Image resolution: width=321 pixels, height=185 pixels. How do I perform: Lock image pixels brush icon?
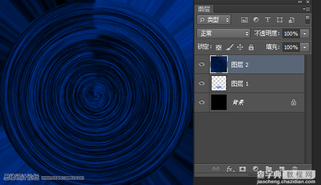(230, 47)
